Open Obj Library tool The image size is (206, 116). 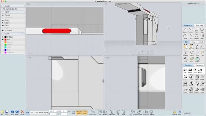(133, 113)
